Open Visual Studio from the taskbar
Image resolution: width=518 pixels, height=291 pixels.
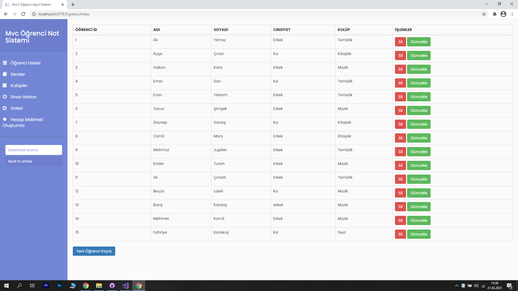coord(125,286)
